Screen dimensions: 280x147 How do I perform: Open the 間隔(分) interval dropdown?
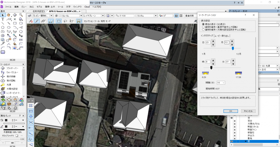[220, 83]
